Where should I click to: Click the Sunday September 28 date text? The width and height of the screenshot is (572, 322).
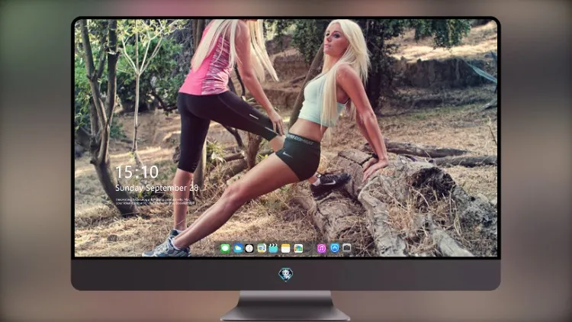157,188
